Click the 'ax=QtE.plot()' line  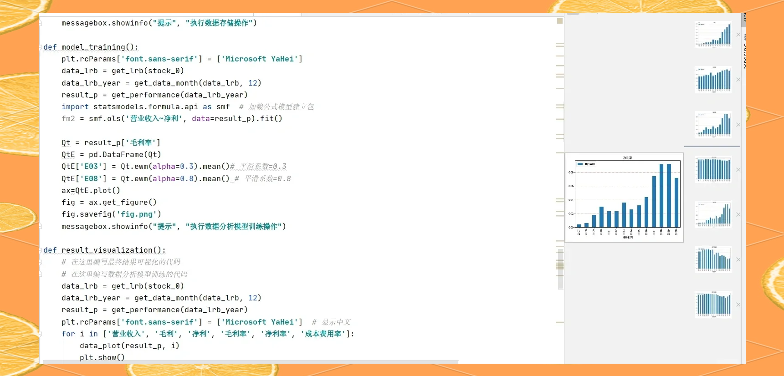point(91,190)
